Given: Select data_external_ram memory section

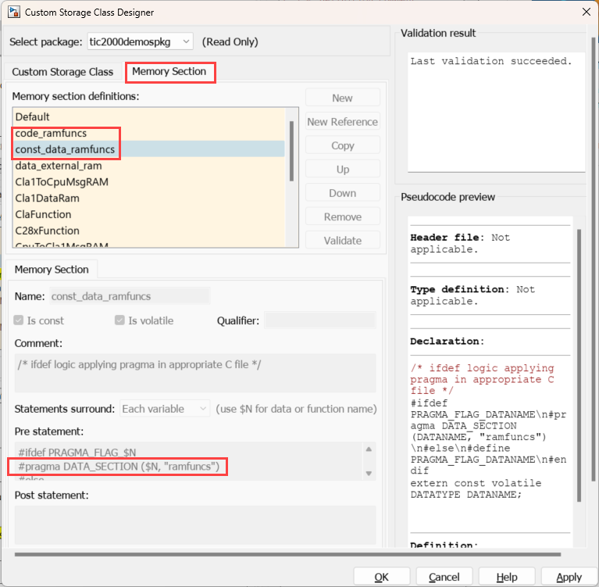Looking at the screenshot, I should click(x=59, y=166).
